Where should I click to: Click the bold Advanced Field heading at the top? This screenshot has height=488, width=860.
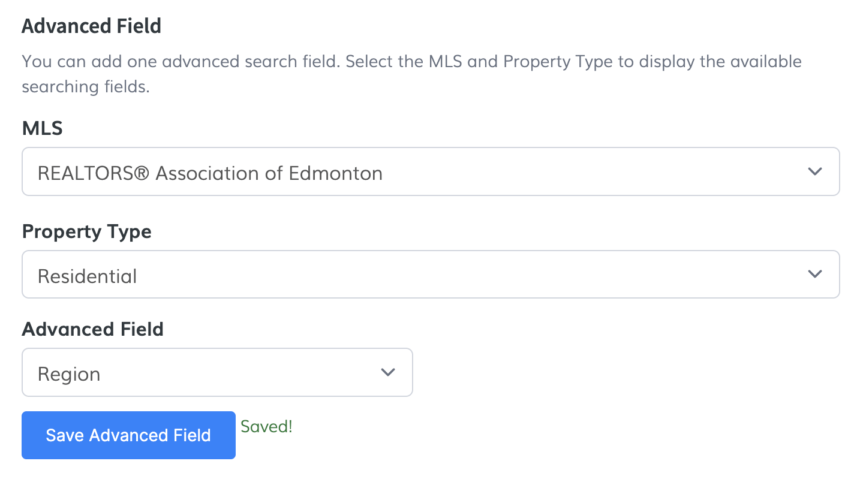tap(91, 26)
